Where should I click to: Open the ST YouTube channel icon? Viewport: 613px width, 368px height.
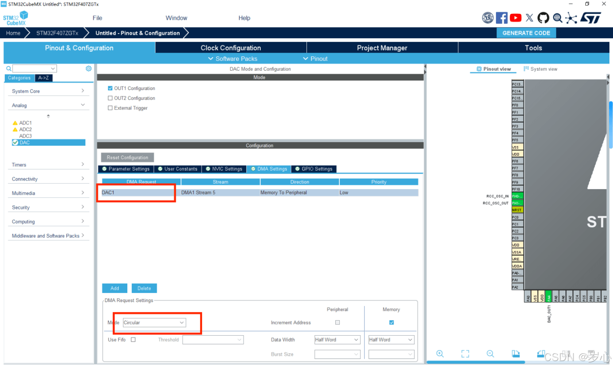click(x=516, y=18)
